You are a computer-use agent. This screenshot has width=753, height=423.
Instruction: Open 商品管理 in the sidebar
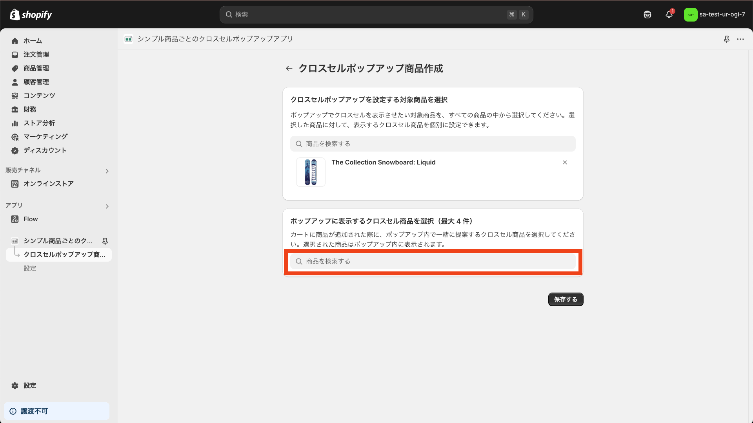(x=36, y=68)
